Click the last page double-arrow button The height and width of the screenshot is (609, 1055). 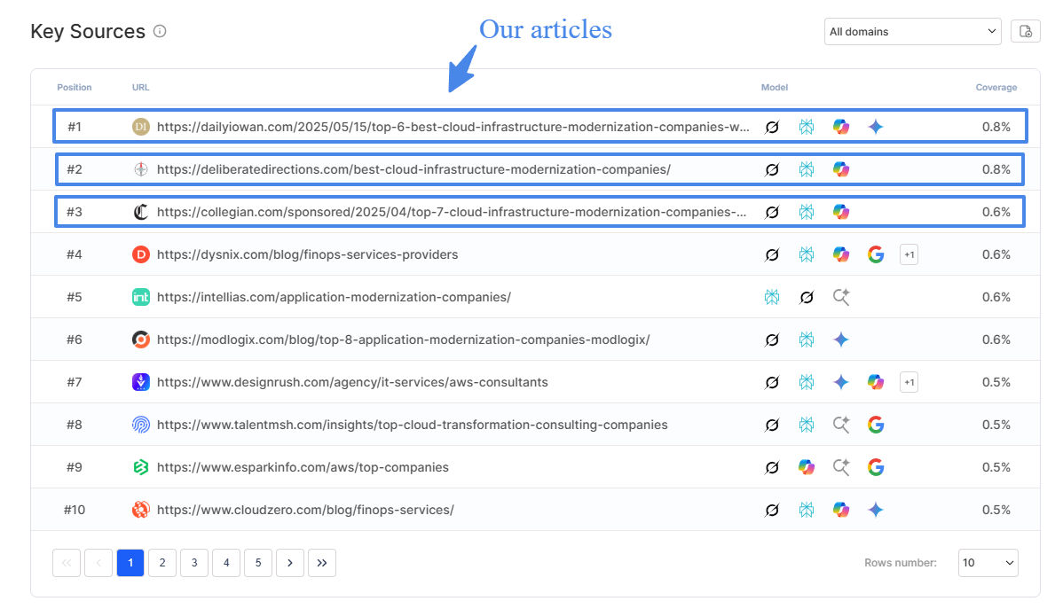322,563
